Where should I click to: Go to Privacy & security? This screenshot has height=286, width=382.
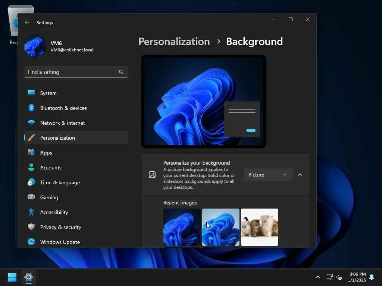(76, 227)
